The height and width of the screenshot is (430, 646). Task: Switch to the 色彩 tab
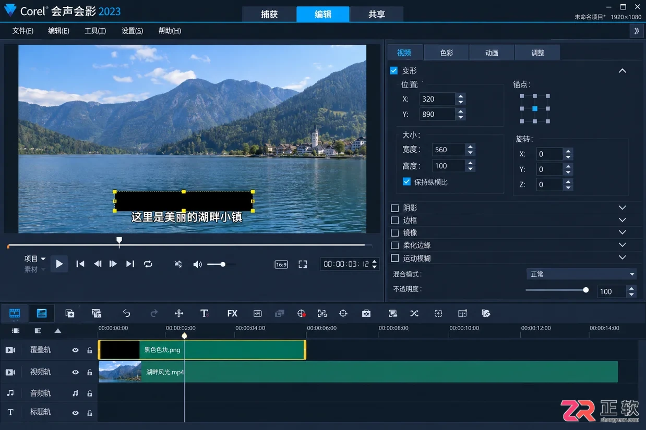point(447,53)
